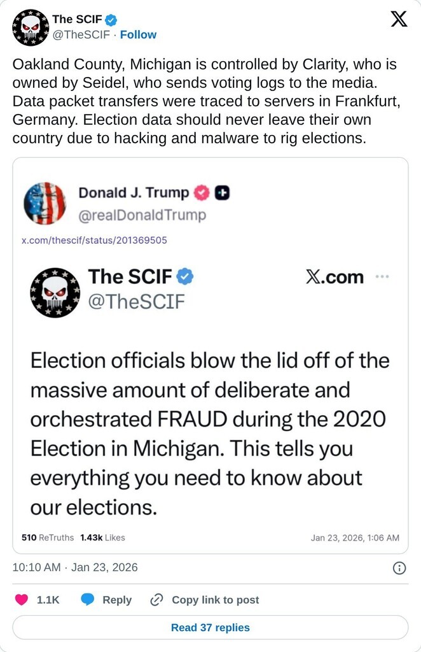This screenshot has height=652, width=421.
Task: Click the copy link chain icon
Action: [156, 600]
